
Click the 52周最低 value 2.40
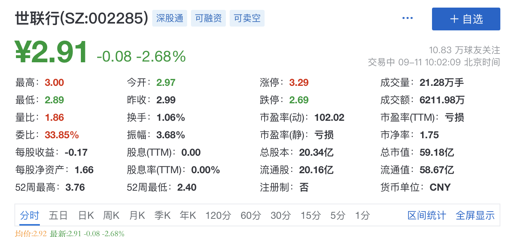[187, 187]
